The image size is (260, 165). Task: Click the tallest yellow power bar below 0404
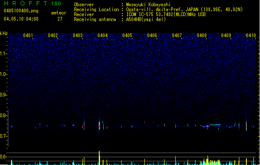pos(99,158)
